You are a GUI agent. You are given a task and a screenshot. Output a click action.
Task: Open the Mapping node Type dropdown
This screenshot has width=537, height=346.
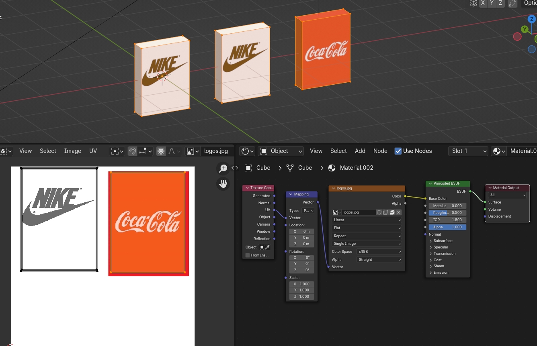pos(307,210)
